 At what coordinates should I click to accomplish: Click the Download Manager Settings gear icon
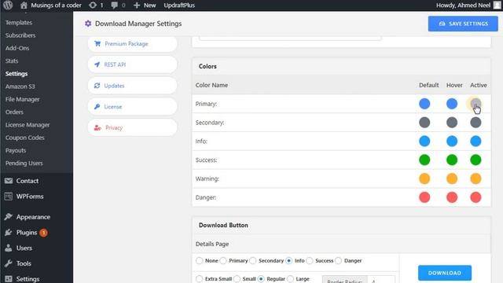[x=88, y=24]
